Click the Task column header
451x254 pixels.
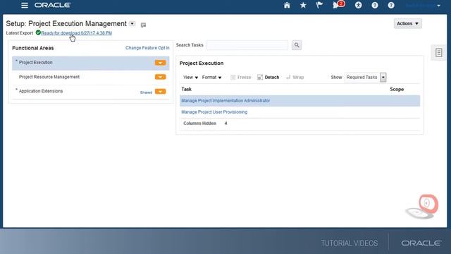point(186,90)
